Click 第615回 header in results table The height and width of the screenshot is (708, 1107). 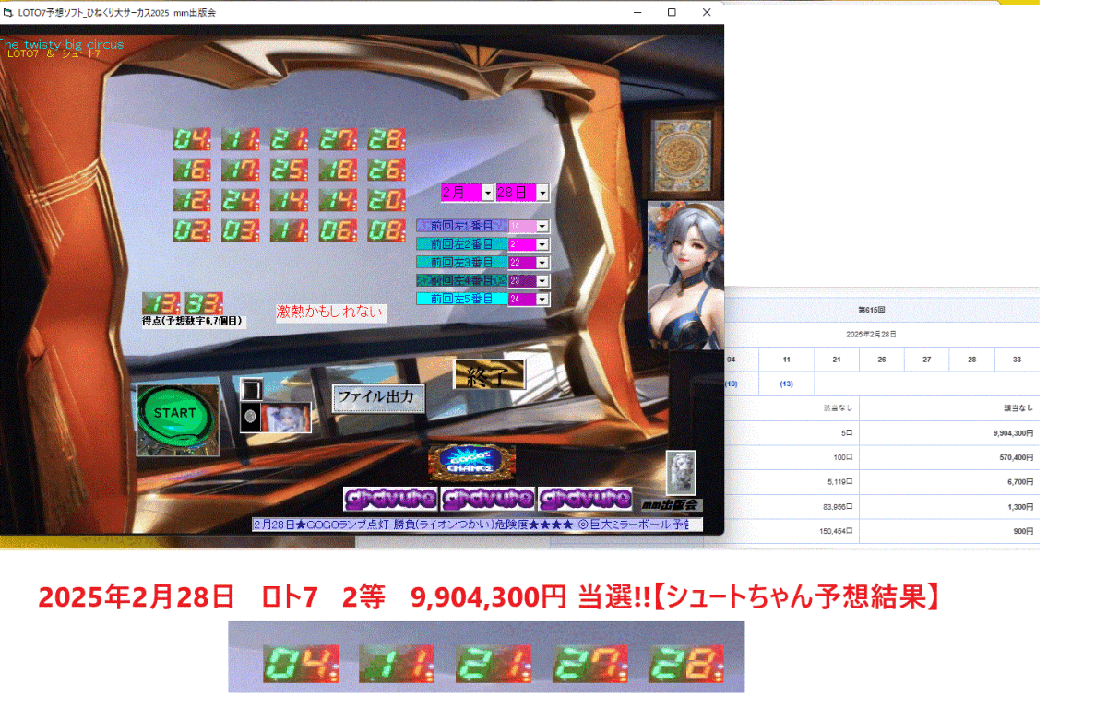point(872,310)
